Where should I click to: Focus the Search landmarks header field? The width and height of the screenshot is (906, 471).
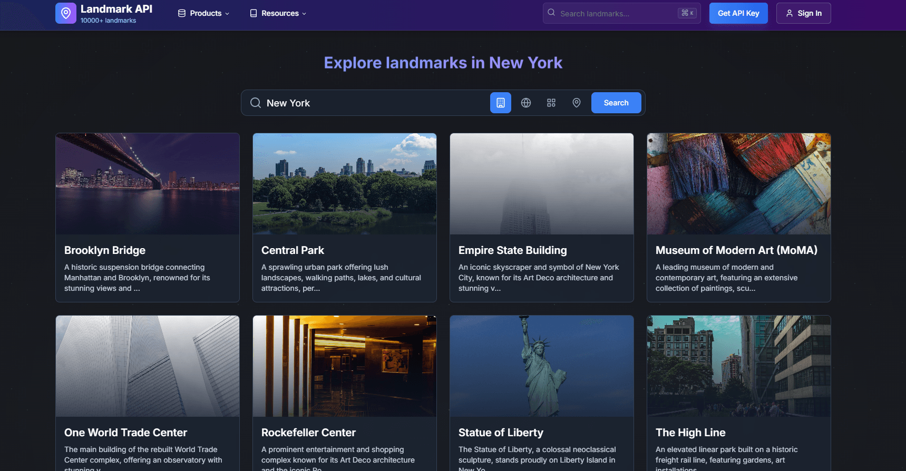coord(622,13)
